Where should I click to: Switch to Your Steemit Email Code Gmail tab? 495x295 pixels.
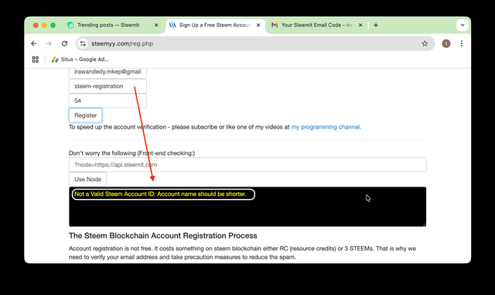click(316, 25)
